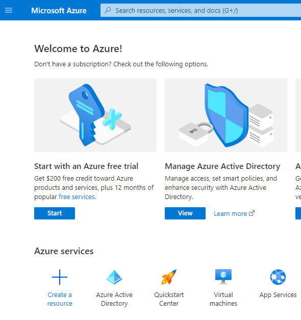The height and width of the screenshot is (320, 301).
Task: Click View for Azure Active Directory
Action: (185, 213)
